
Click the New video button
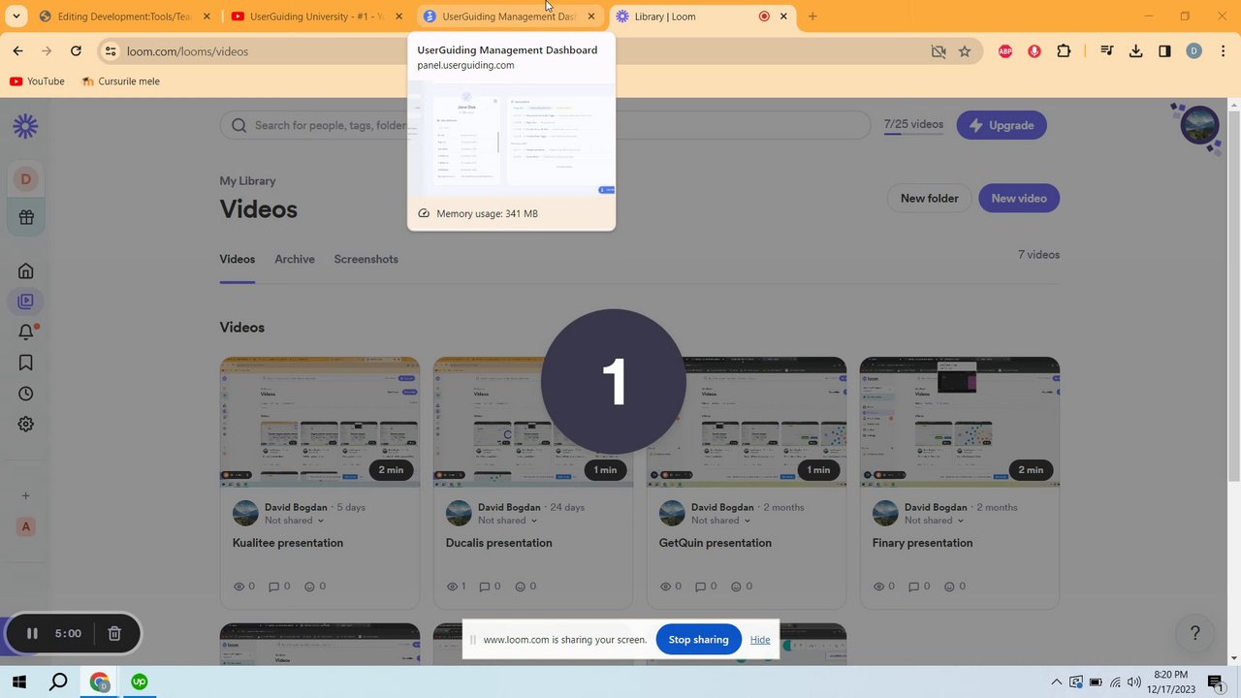click(x=1019, y=198)
